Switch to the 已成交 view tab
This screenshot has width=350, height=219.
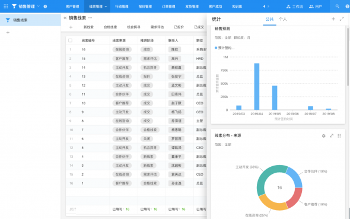click(x=199, y=27)
